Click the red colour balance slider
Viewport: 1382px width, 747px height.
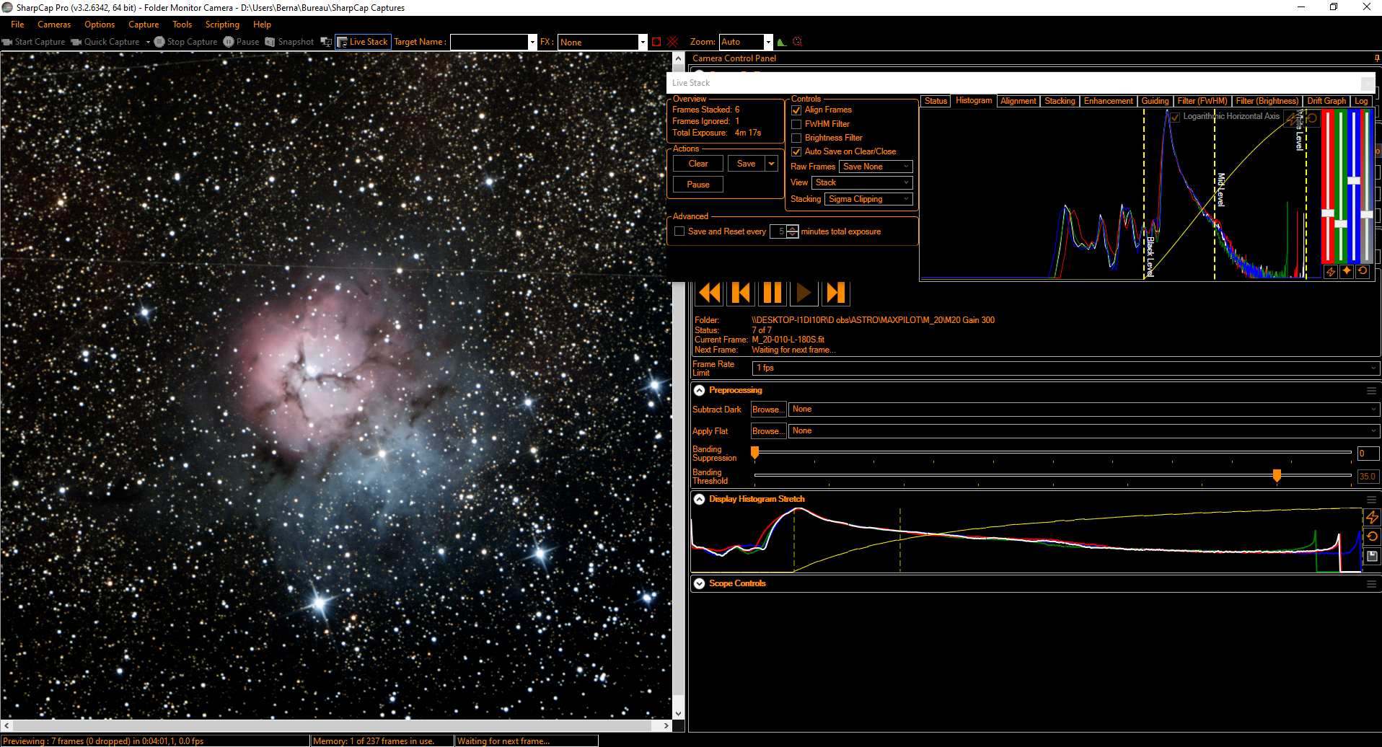[1327, 213]
